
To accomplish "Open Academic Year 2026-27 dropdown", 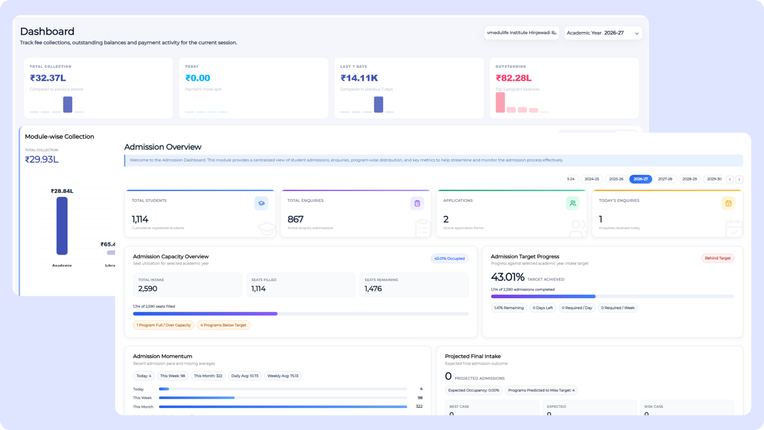I will 603,33.
